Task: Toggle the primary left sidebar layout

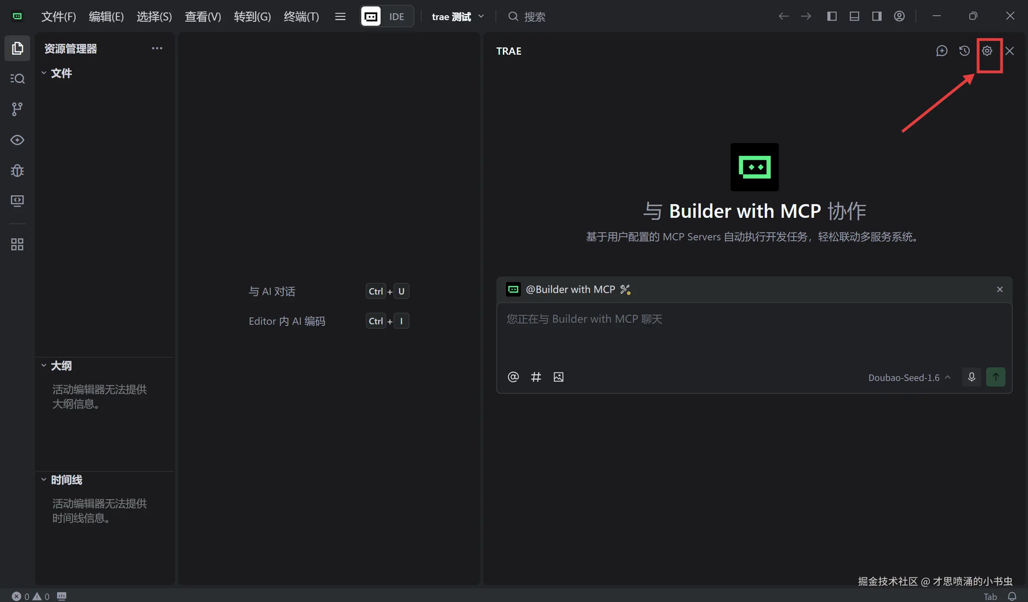Action: tap(832, 16)
